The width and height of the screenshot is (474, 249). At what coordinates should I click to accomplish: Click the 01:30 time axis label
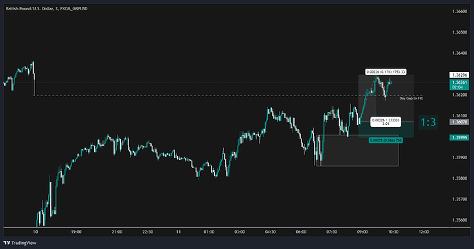point(209,232)
